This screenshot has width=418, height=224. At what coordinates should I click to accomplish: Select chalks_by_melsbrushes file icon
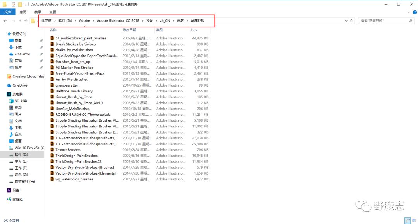52,50
